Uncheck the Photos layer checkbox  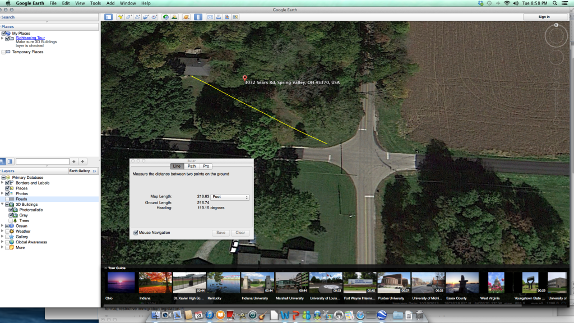click(x=7, y=193)
